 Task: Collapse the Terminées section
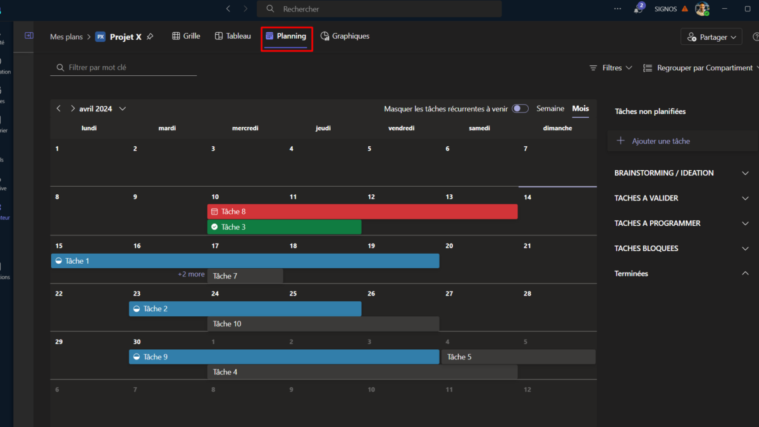[745, 273]
